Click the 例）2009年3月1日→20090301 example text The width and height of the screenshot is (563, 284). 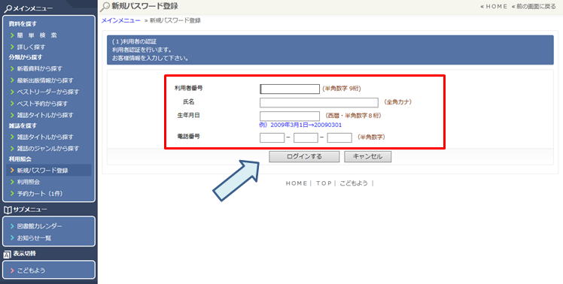[x=300, y=125]
